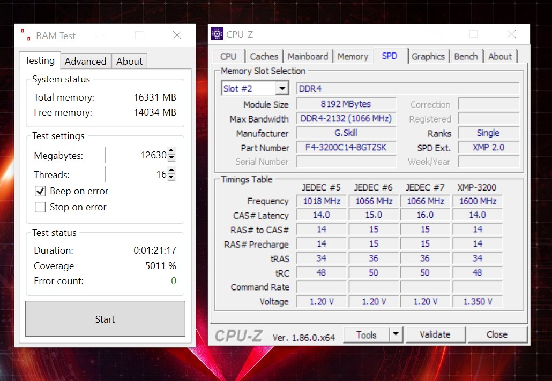Screen dimensions: 552x381
Task: Click Max Bandwidth value DDR4-2132 (1066 MHz)
Action: click(x=346, y=118)
